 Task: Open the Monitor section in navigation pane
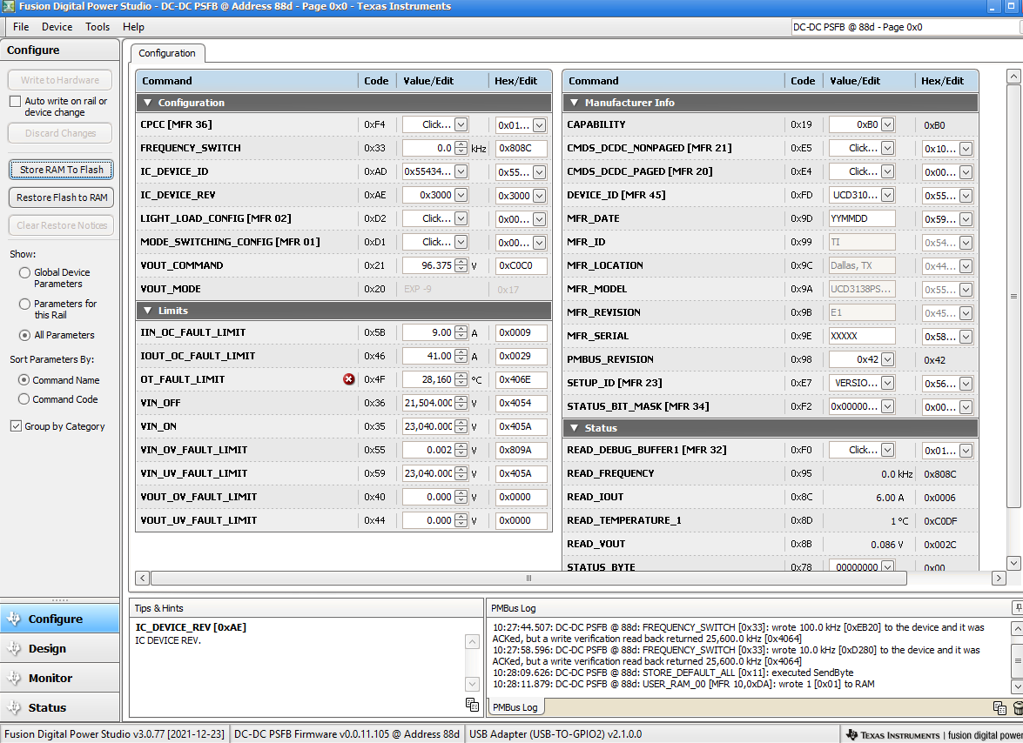(x=60, y=678)
